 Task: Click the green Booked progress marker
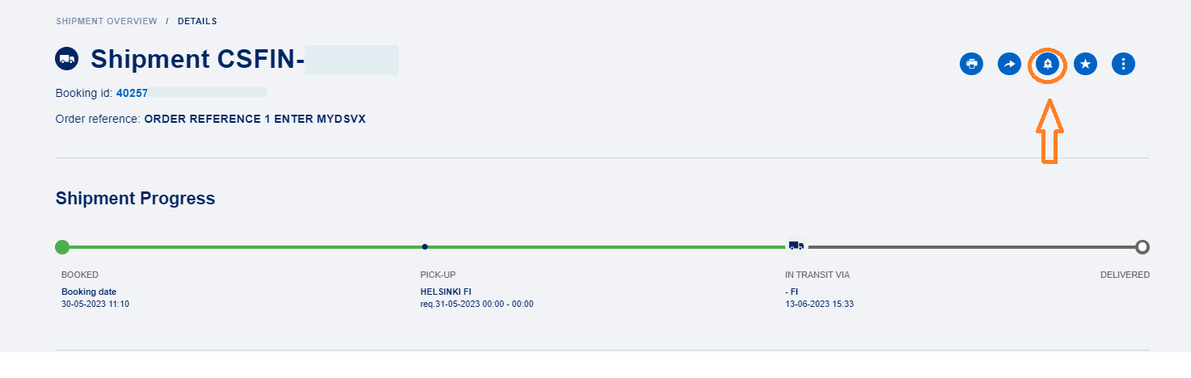[62, 246]
